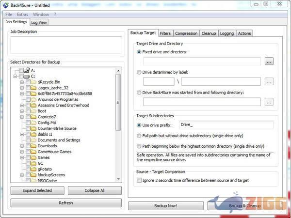Image resolution: width=291 pixels, height=218 pixels.
Task: Open the Extras menu
Action: point(22,15)
